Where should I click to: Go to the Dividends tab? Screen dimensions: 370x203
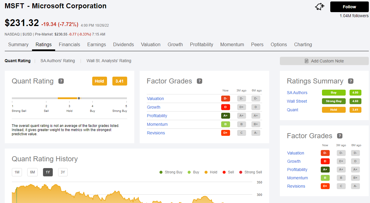123,45
